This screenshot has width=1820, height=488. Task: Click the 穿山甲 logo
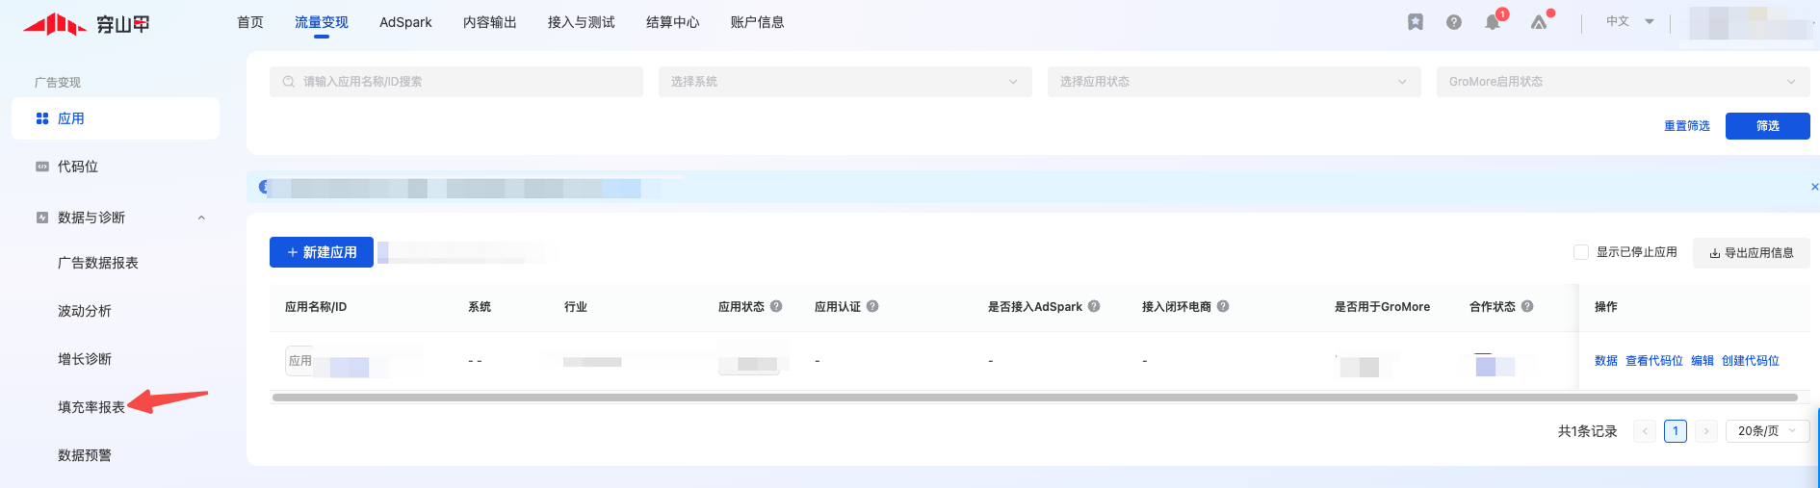tap(87, 24)
